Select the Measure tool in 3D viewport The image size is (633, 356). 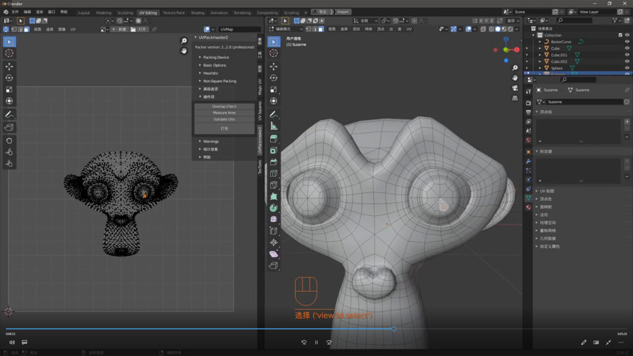[x=274, y=126]
